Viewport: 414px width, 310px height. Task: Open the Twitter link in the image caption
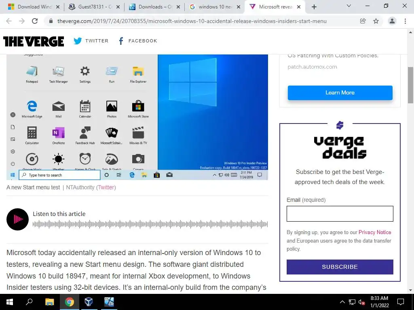coord(106,187)
